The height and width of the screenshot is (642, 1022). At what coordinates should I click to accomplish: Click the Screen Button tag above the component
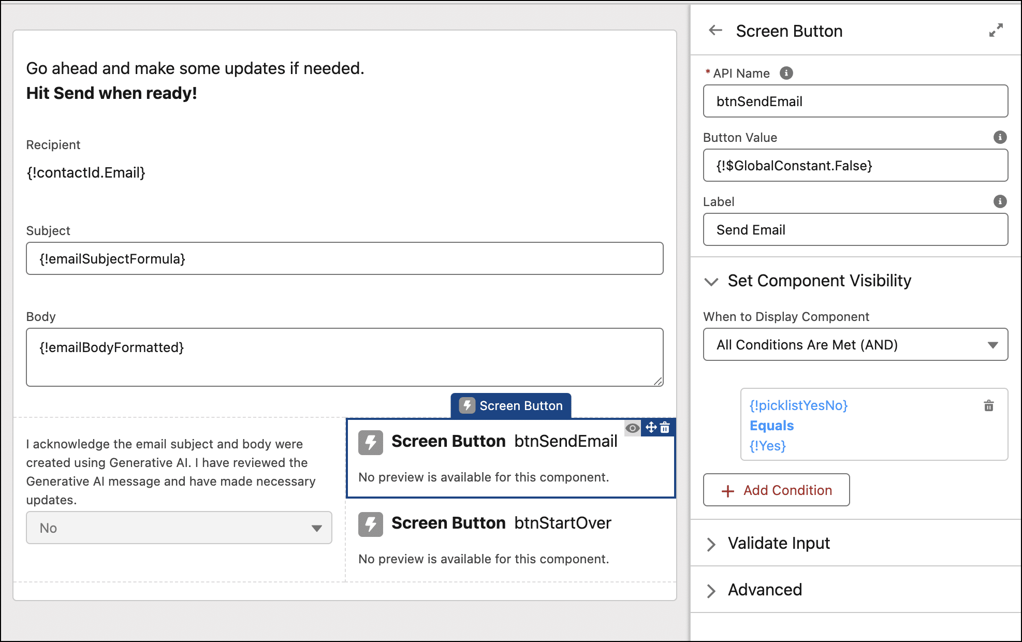click(510, 405)
